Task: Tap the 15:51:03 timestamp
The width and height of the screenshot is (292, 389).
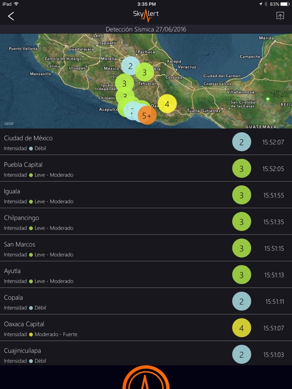Action: pos(274,355)
